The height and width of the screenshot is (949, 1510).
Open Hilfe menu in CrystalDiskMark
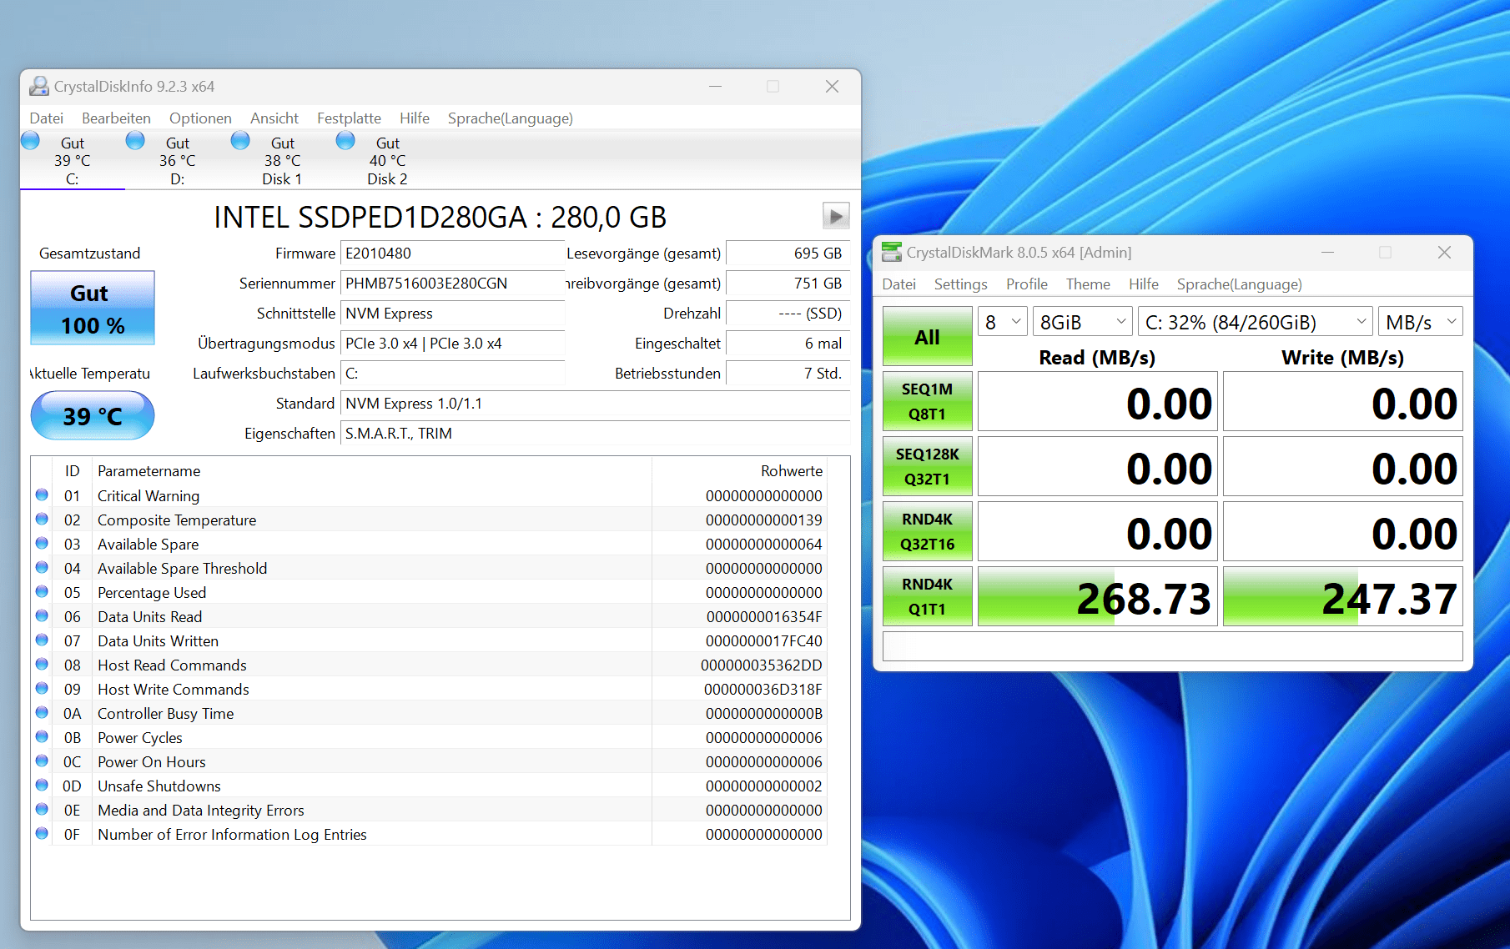(x=1144, y=284)
